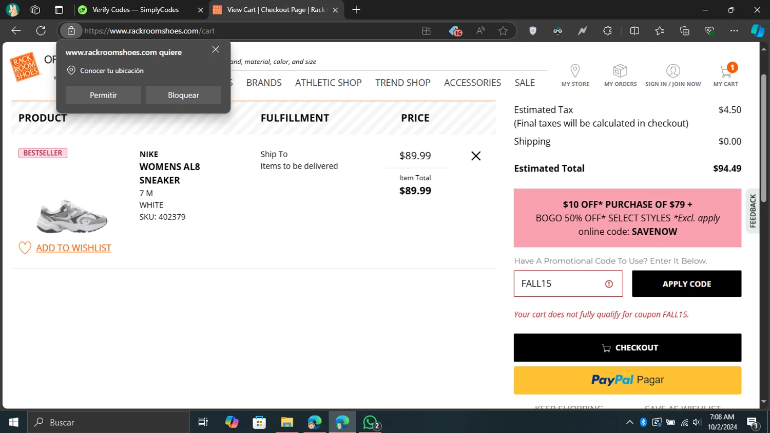The width and height of the screenshot is (770, 433).
Task: Click promotional code input field
Action: coord(568,284)
